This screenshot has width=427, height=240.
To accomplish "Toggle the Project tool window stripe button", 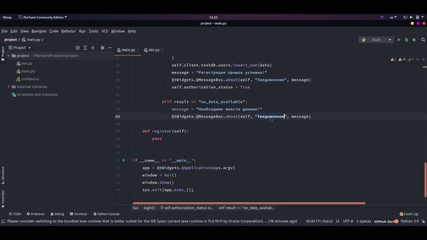I will point(3,53).
